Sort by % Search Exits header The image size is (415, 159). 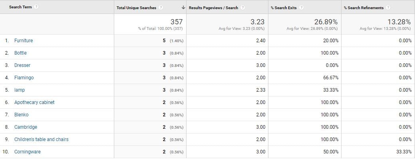pos(284,8)
